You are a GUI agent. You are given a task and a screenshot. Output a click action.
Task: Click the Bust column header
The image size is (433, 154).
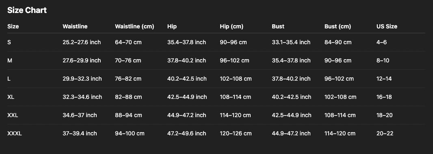pos(278,26)
